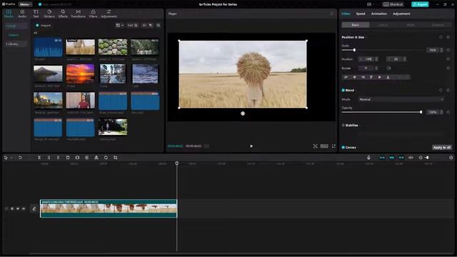The image size is (457, 257).
Task: Open the media view layout dropdown
Action: [x=120, y=26]
